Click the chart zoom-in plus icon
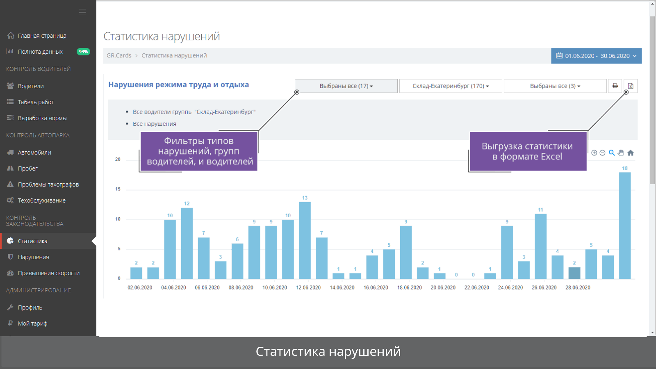 click(594, 153)
